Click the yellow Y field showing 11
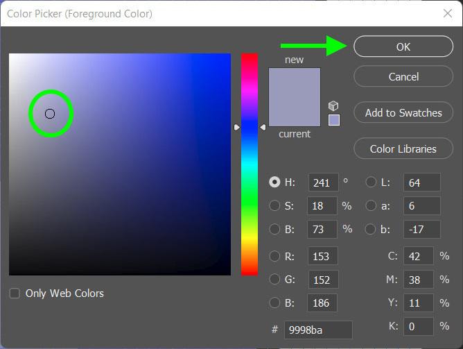This screenshot has height=349, width=463. (419, 303)
